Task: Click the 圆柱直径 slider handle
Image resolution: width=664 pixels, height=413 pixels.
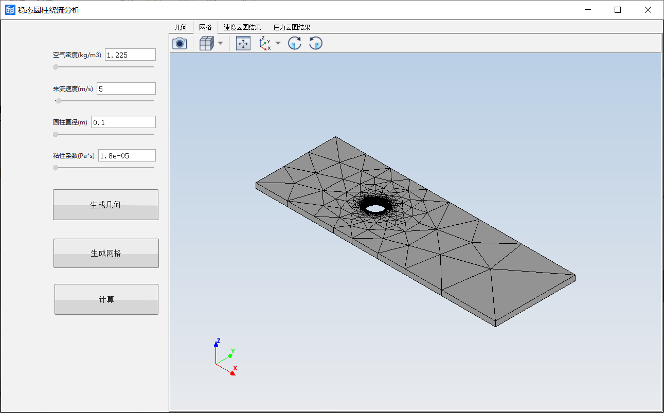Action: (56, 134)
